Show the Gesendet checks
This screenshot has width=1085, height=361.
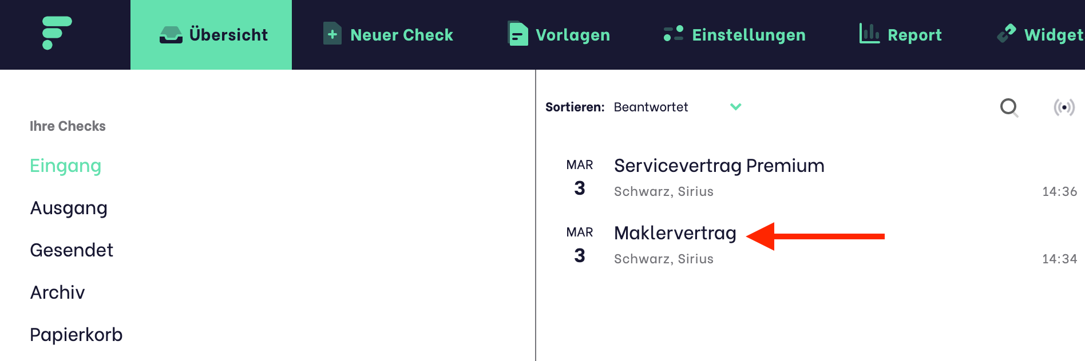(72, 250)
